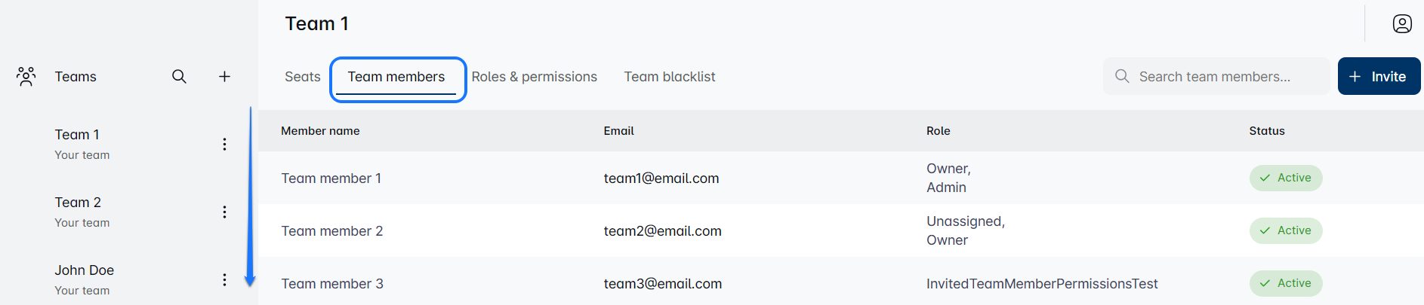
Task: Choose the John Doe team entry
Action: click(x=85, y=271)
